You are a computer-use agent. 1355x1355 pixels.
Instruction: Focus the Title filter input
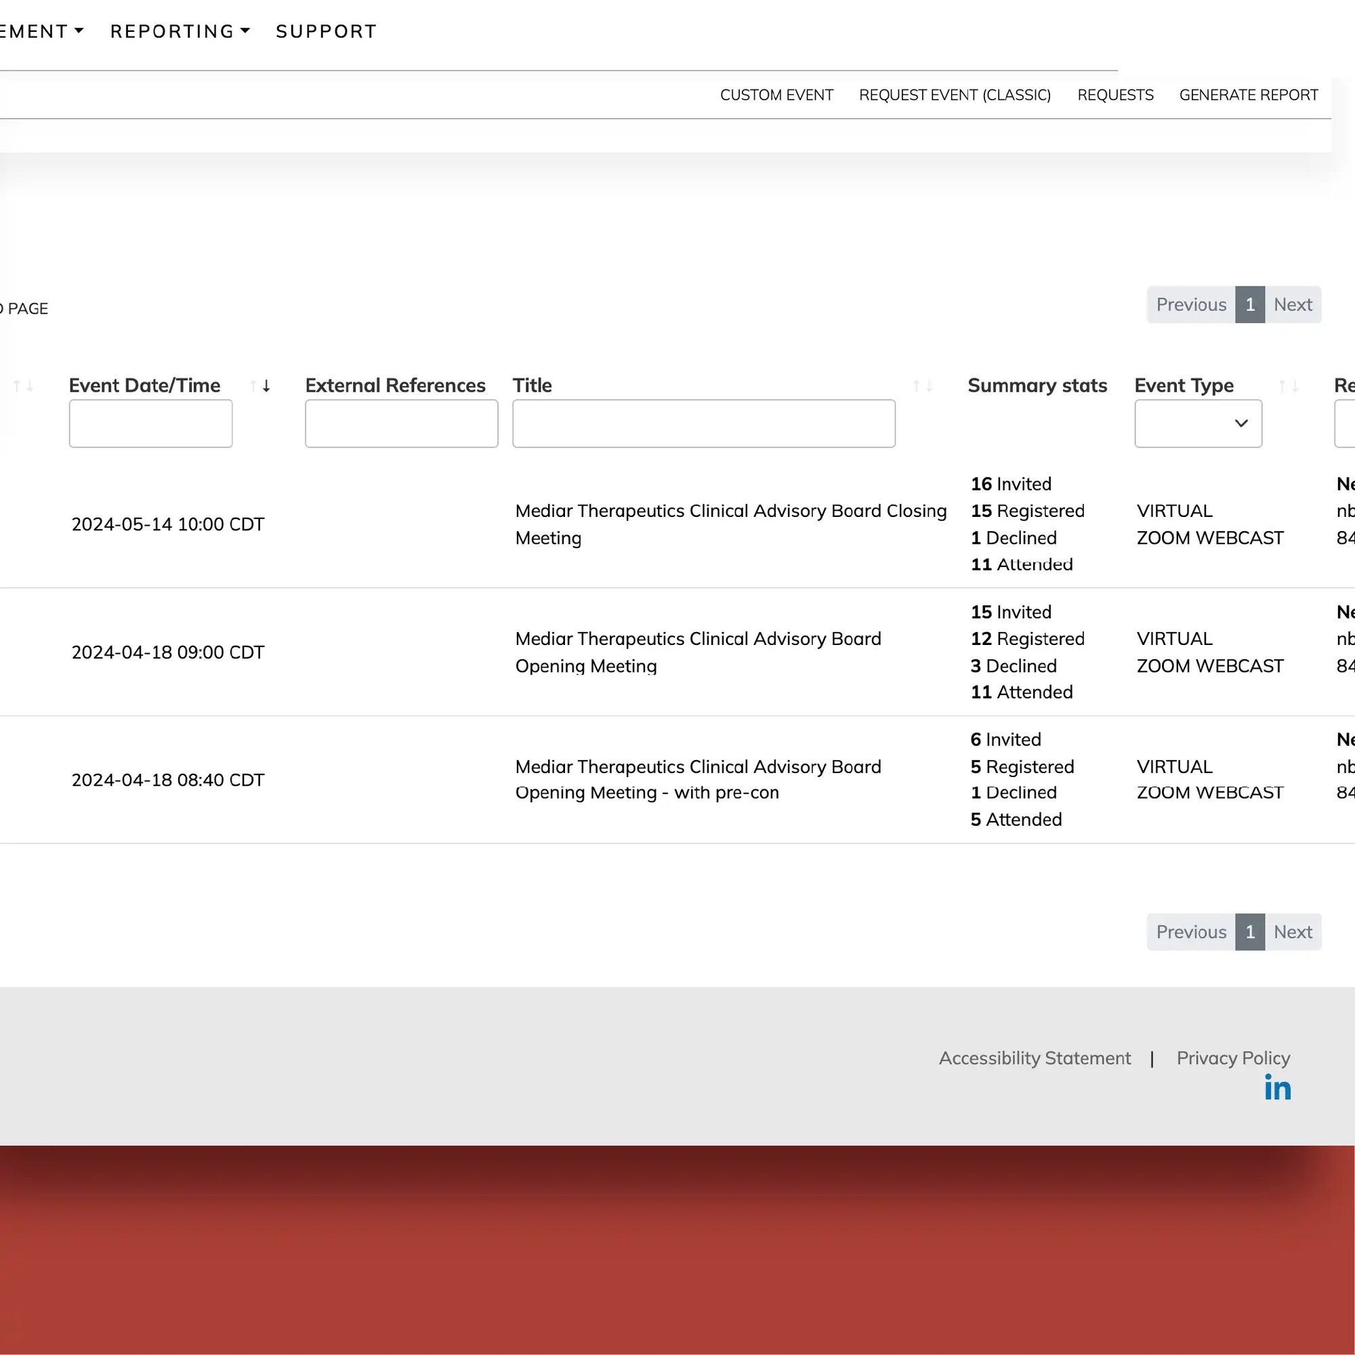pyautogui.click(x=703, y=423)
